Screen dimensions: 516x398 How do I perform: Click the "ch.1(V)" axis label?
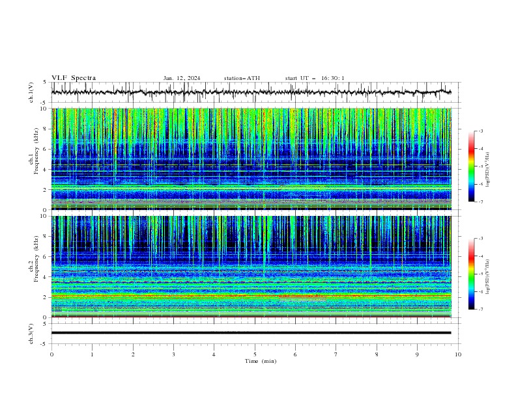point(31,92)
